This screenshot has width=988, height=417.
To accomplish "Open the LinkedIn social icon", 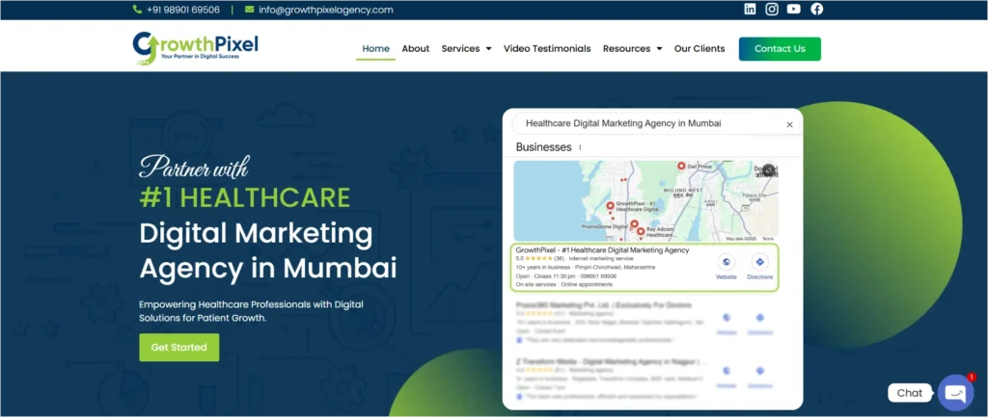I will (x=750, y=10).
